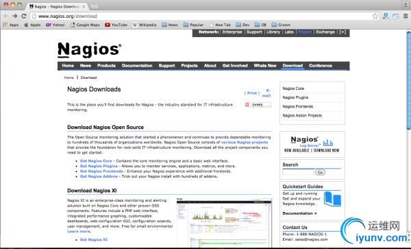Click the Print link
The image size is (411, 249).
click(x=252, y=93)
